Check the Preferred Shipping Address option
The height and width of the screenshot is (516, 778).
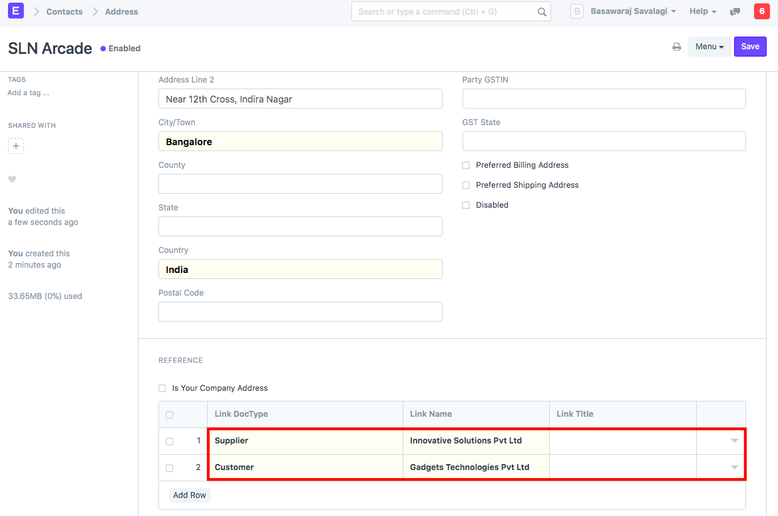pyautogui.click(x=466, y=185)
